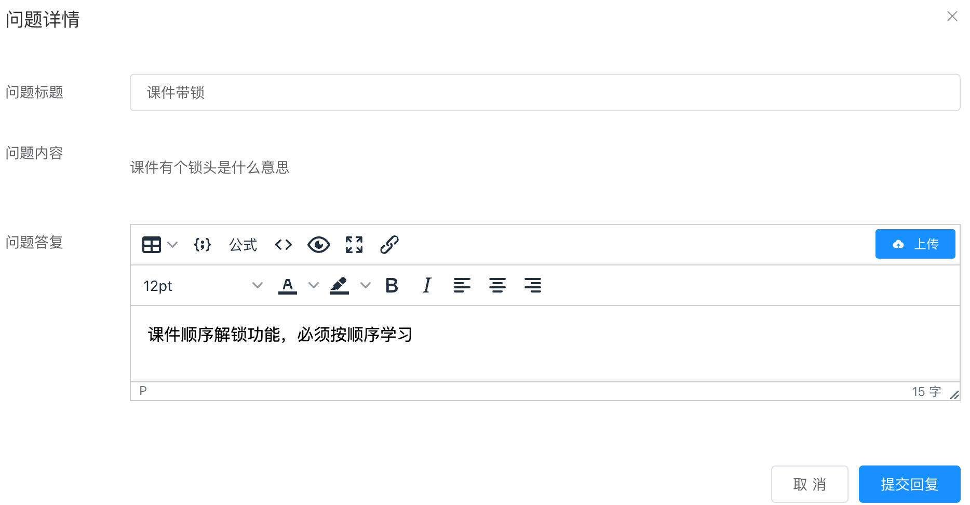Click the insert table icon
Viewport: 970px width, 505px height.
click(152, 245)
